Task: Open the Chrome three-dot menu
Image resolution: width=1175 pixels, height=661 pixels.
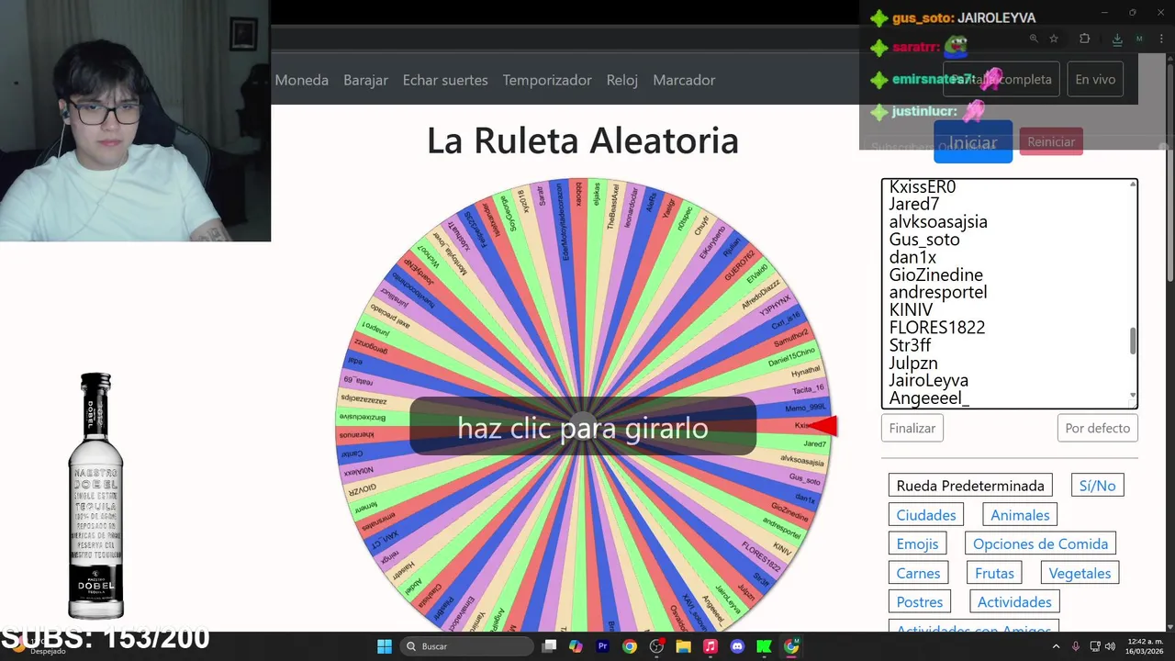Action: (x=1160, y=39)
